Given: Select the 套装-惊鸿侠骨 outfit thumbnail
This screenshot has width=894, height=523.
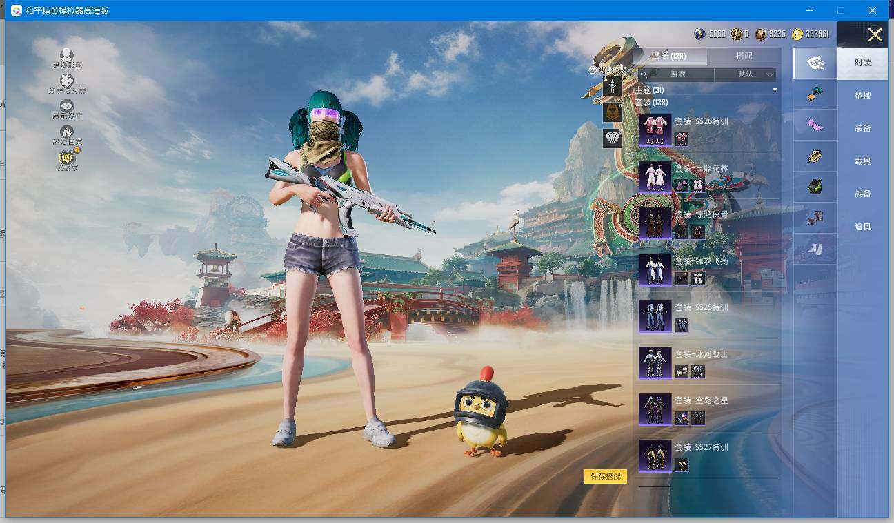Looking at the screenshot, I should tap(655, 223).
